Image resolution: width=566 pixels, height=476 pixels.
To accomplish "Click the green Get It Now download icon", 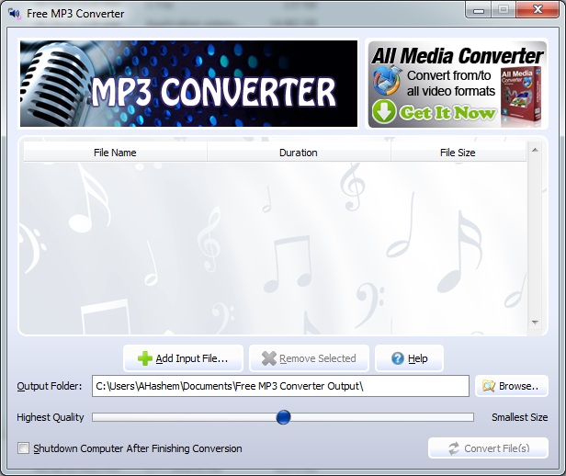I will tap(384, 112).
